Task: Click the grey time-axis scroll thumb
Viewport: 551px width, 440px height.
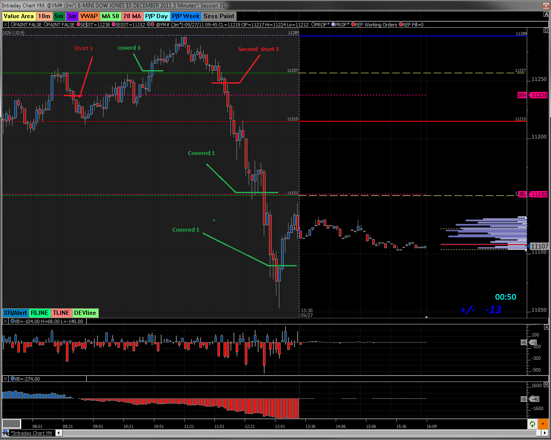Action: coord(11,424)
